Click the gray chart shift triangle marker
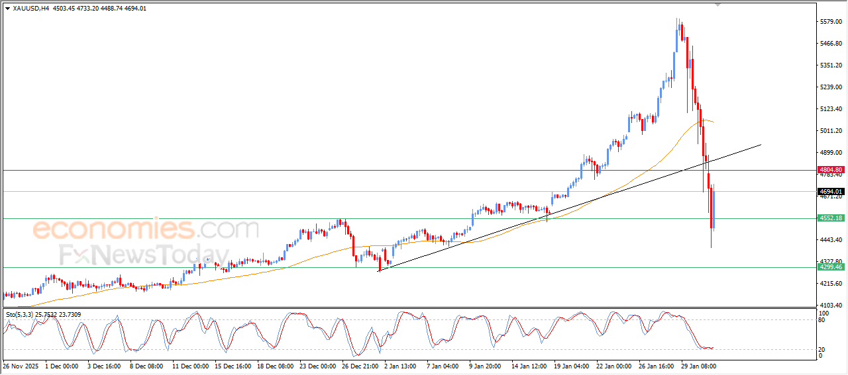 pyautogui.click(x=717, y=5)
